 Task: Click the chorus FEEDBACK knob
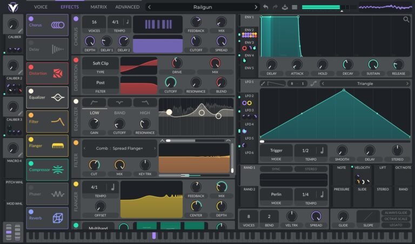click(x=196, y=22)
